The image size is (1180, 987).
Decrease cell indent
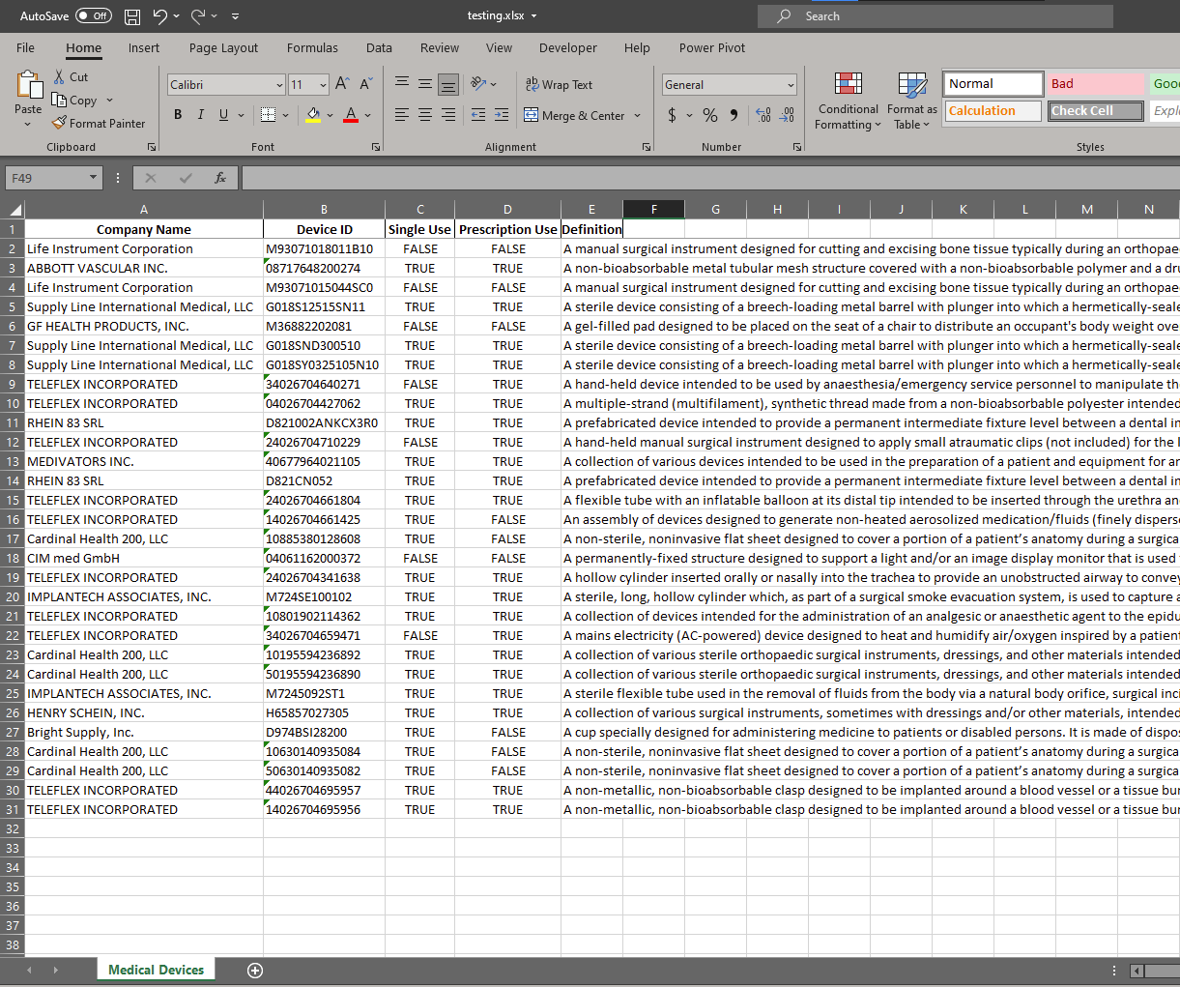click(478, 115)
